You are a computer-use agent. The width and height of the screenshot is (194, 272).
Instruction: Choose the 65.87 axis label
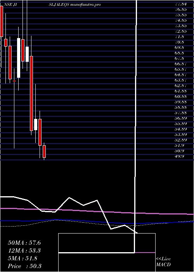[x=180, y=69]
